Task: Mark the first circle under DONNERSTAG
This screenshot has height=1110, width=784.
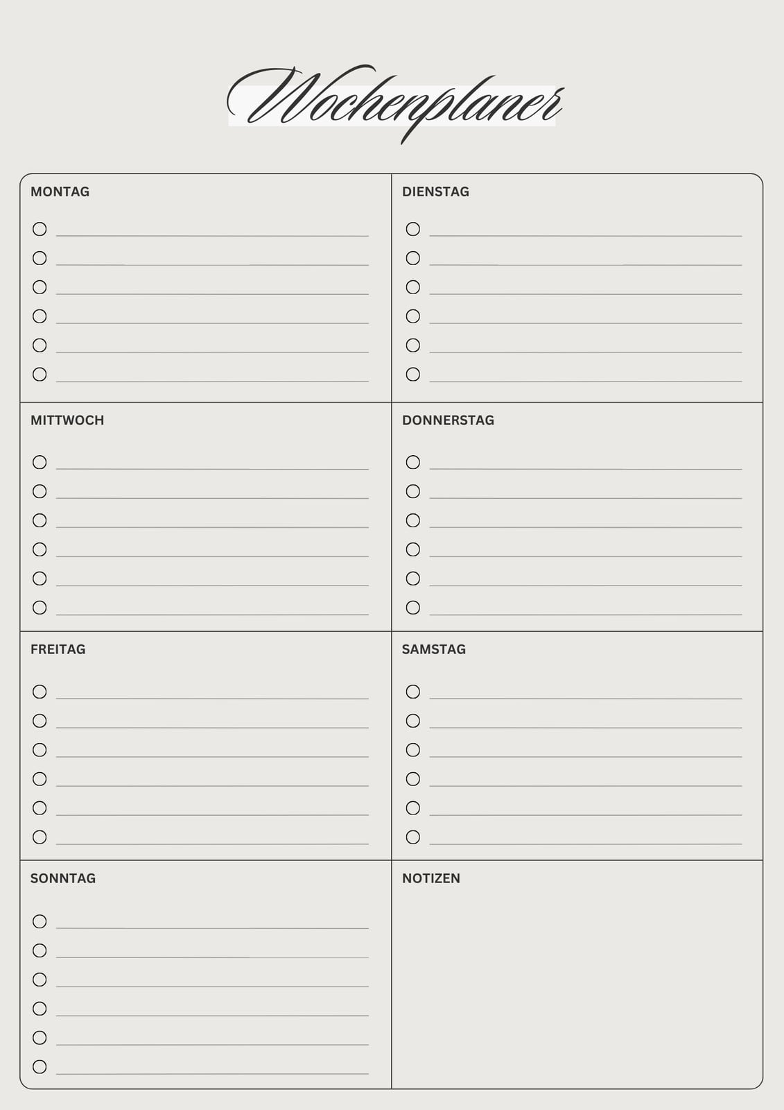Action: (413, 462)
